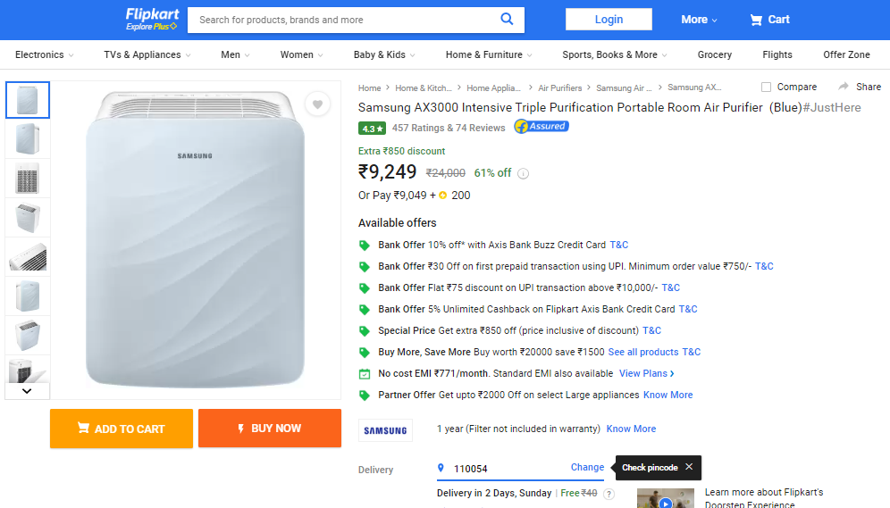Select seventh thumbnail of top view

[x=27, y=335]
